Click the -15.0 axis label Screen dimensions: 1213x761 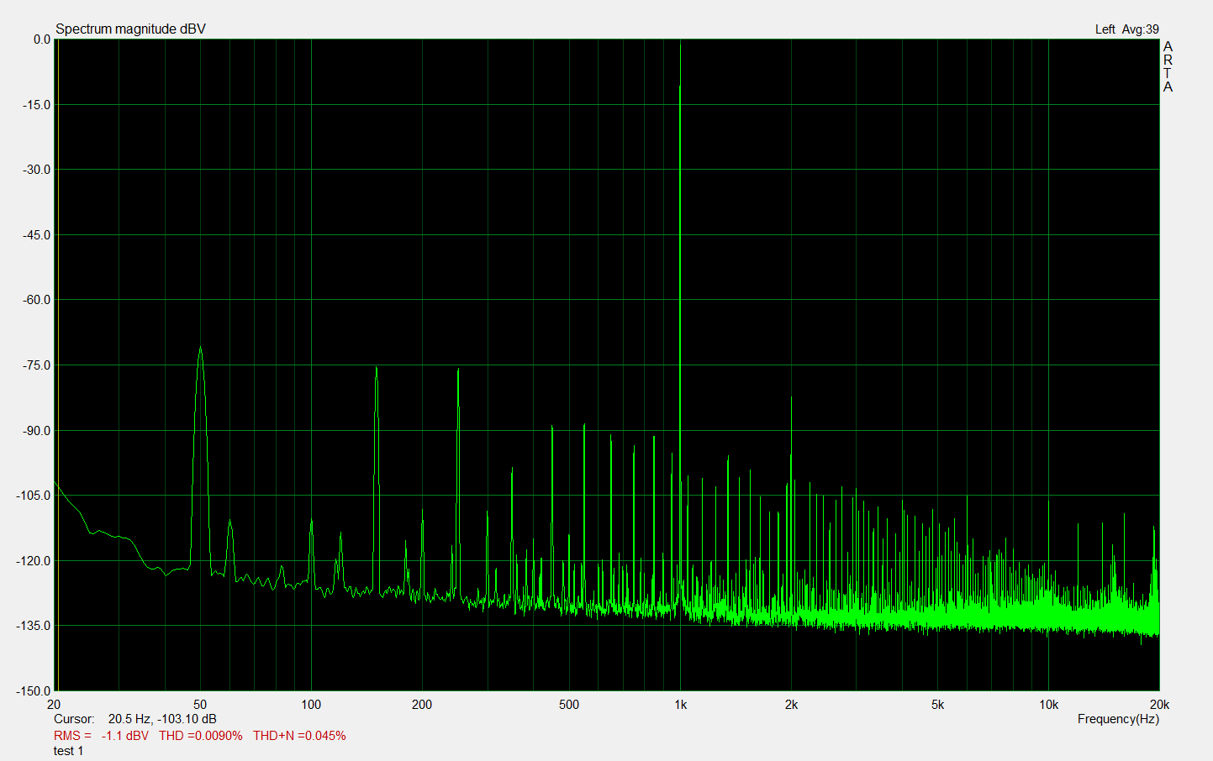coord(37,105)
